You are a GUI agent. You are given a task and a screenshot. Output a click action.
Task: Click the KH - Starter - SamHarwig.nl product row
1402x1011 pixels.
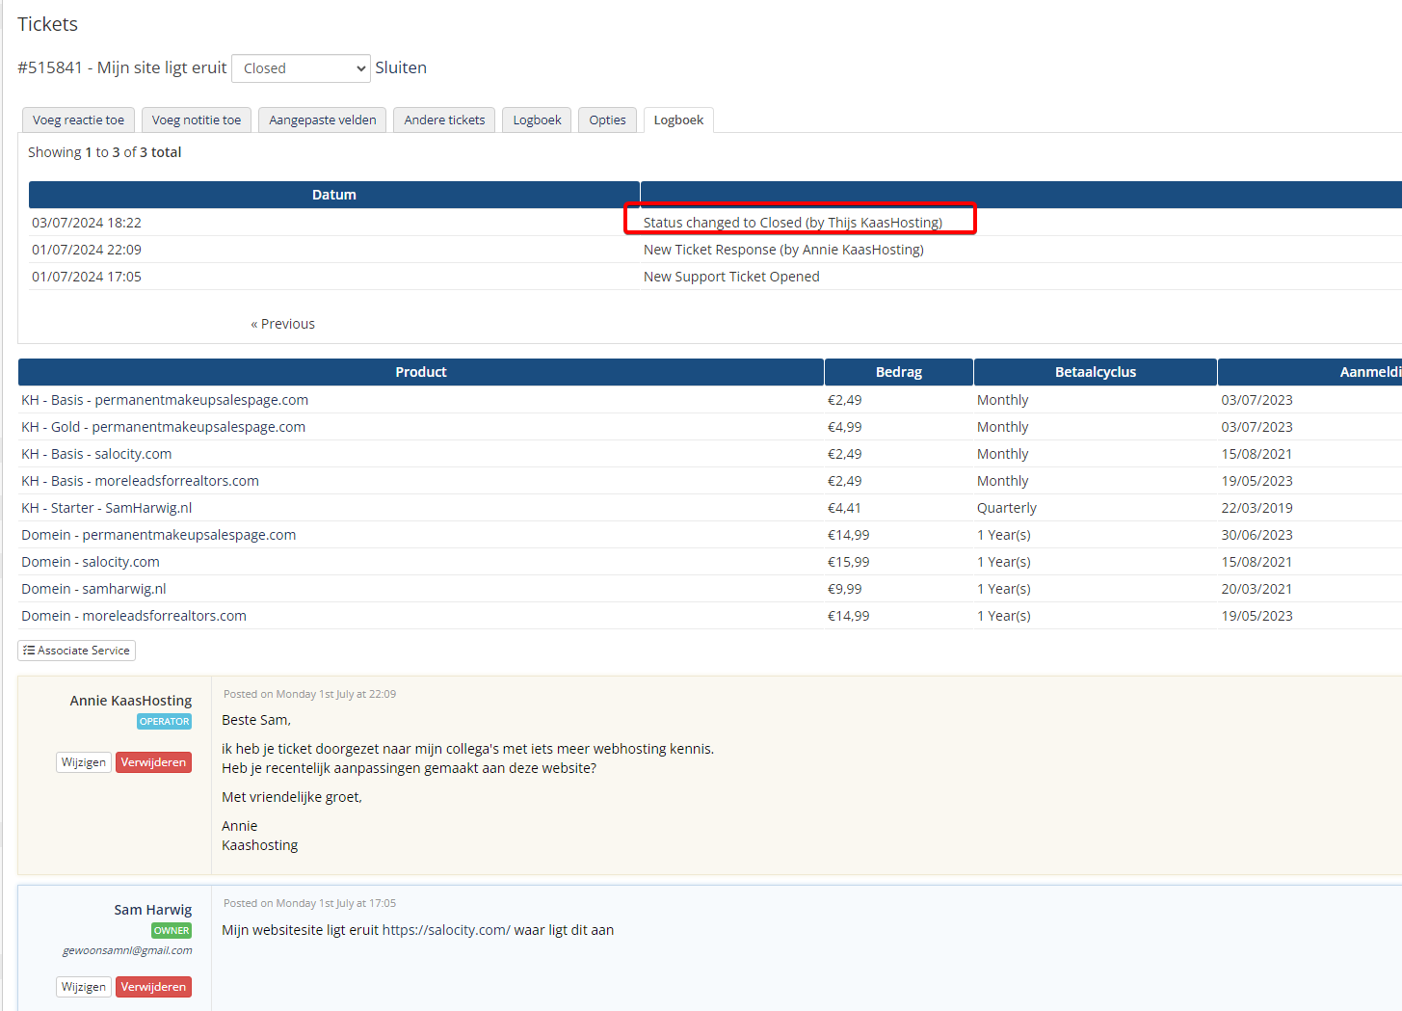pyautogui.click(x=107, y=508)
